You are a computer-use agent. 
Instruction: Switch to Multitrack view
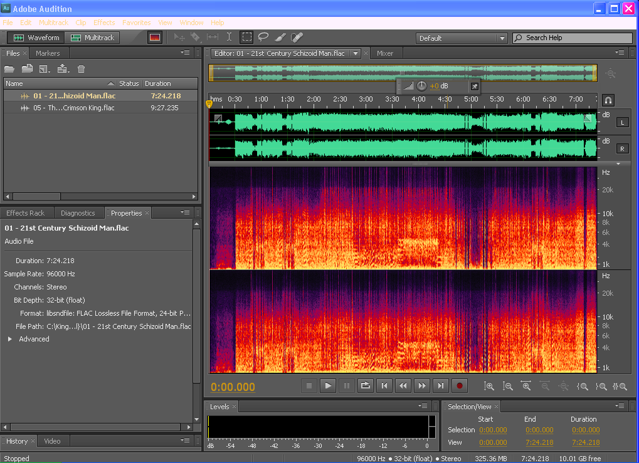[x=92, y=38]
